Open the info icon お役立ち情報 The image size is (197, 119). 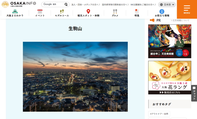[162, 13]
